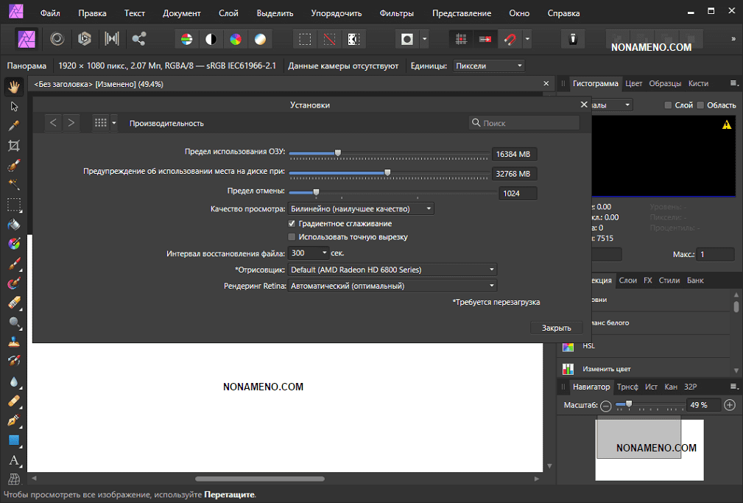
Task: Expand the Рендеринг Retina dropdown
Action: [392, 286]
